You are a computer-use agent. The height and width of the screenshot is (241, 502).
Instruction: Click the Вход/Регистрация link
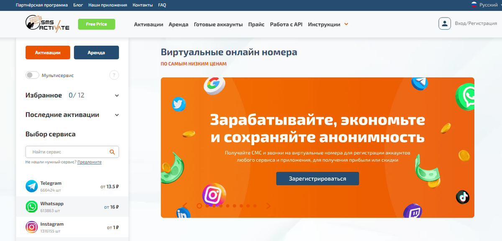point(476,23)
